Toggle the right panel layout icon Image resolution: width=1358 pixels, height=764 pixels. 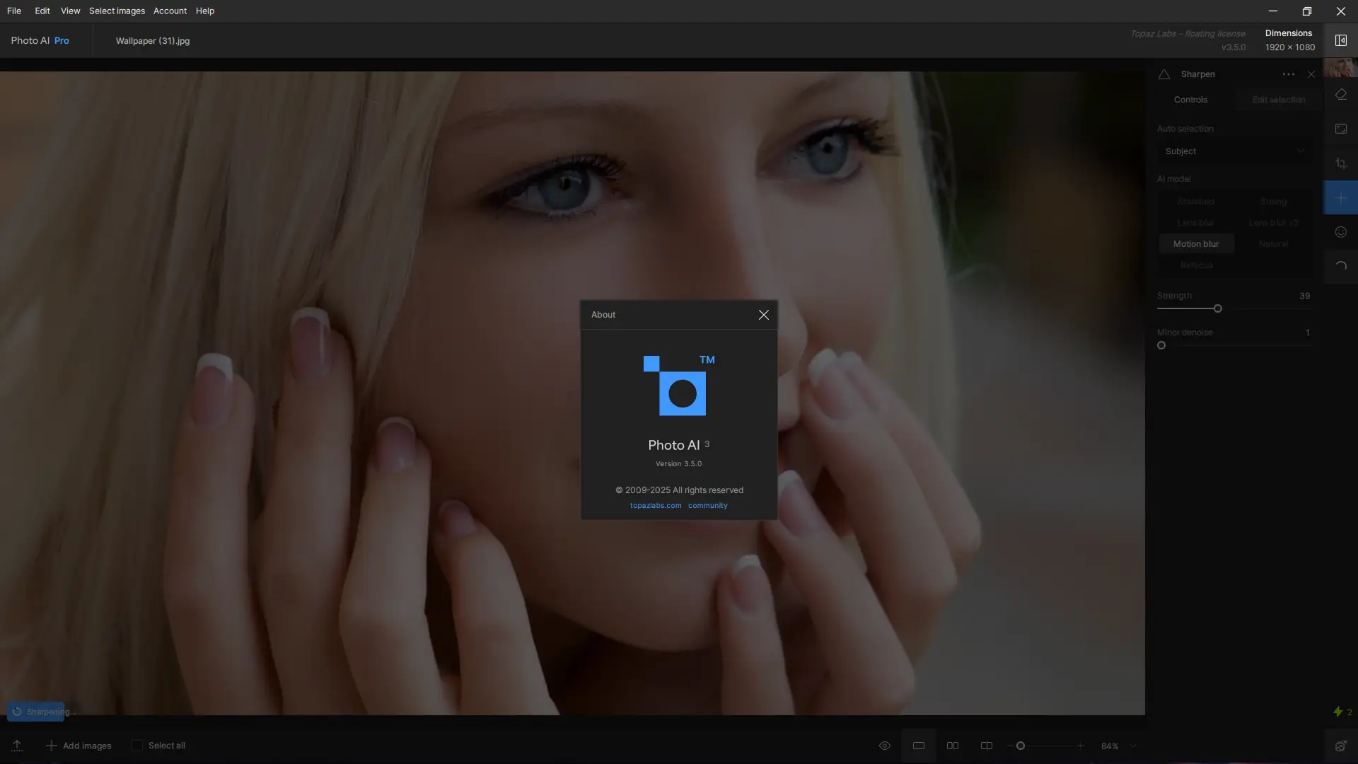[x=1340, y=40]
